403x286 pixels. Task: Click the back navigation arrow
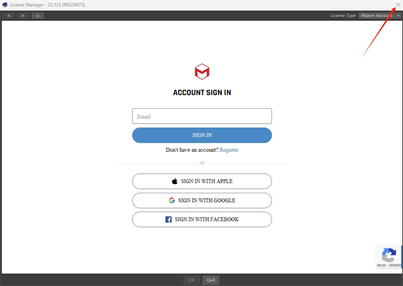click(9, 15)
